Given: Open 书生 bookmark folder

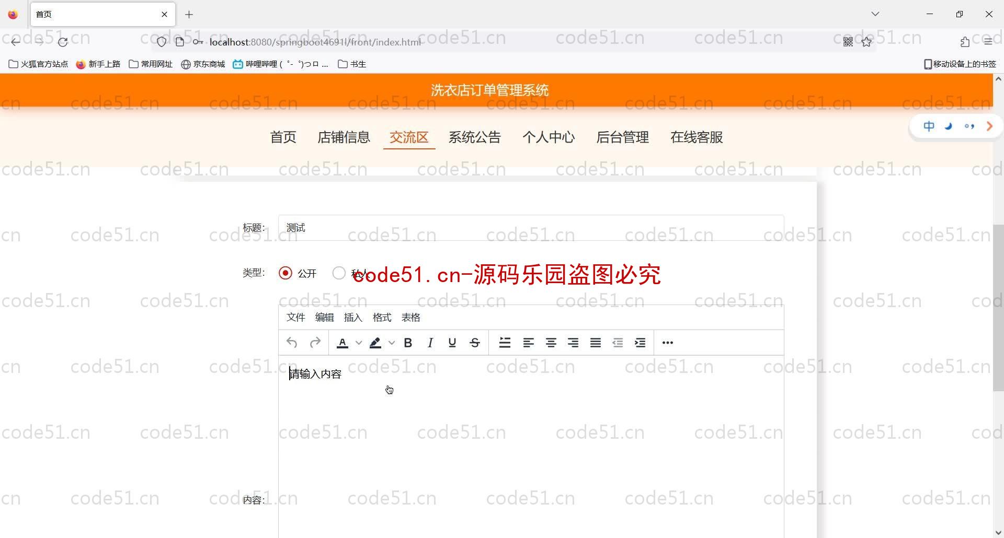Looking at the screenshot, I should tap(352, 64).
